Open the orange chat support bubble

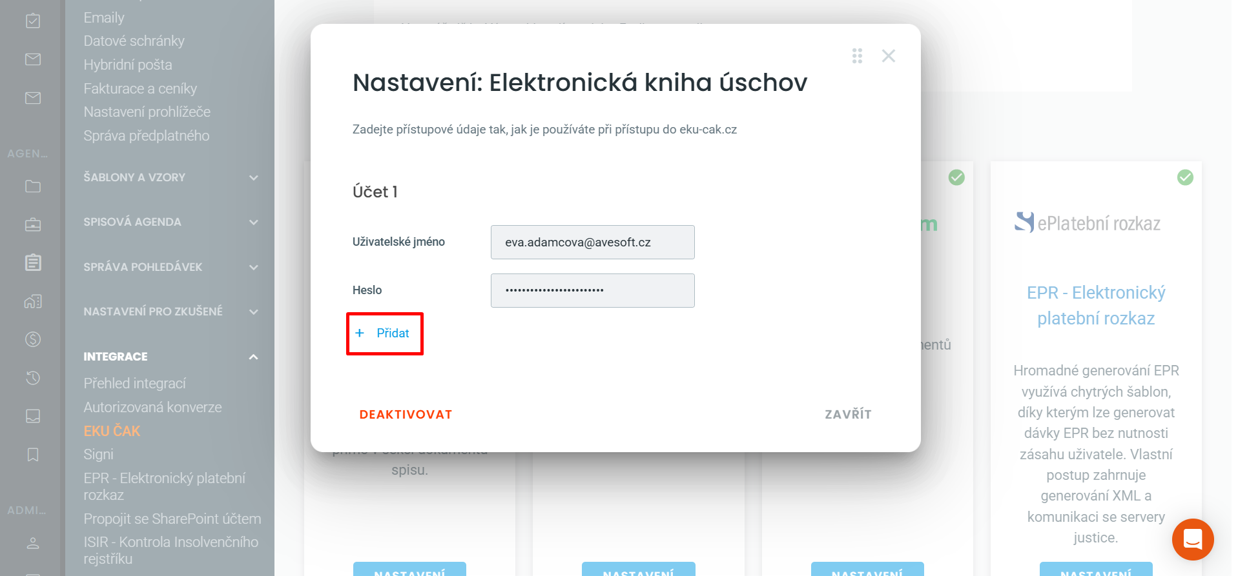point(1192,539)
